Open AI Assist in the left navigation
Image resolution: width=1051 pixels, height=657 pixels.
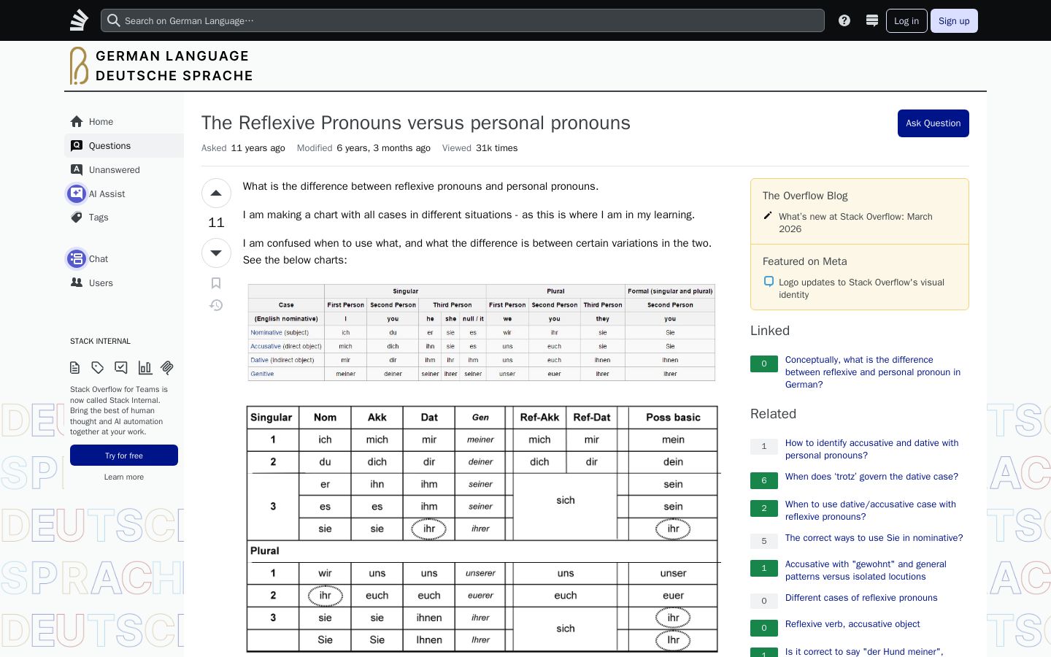[x=124, y=193]
